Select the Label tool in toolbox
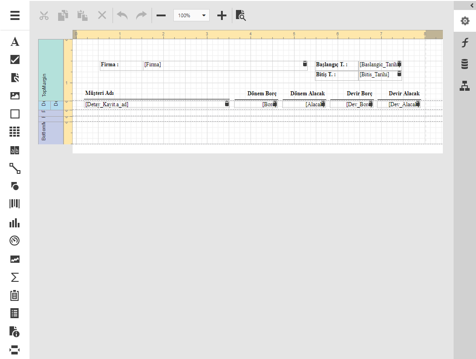Screen dimensions: 476x359 (x=15, y=42)
